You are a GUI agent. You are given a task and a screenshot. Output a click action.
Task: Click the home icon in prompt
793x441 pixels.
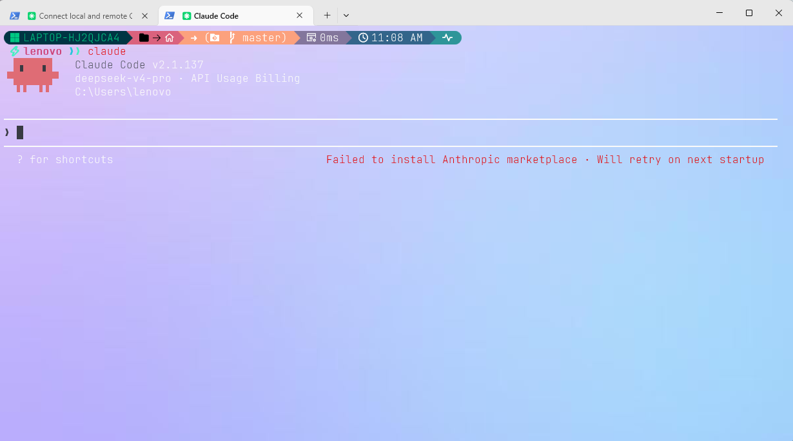pyautogui.click(x=170, y=38)
